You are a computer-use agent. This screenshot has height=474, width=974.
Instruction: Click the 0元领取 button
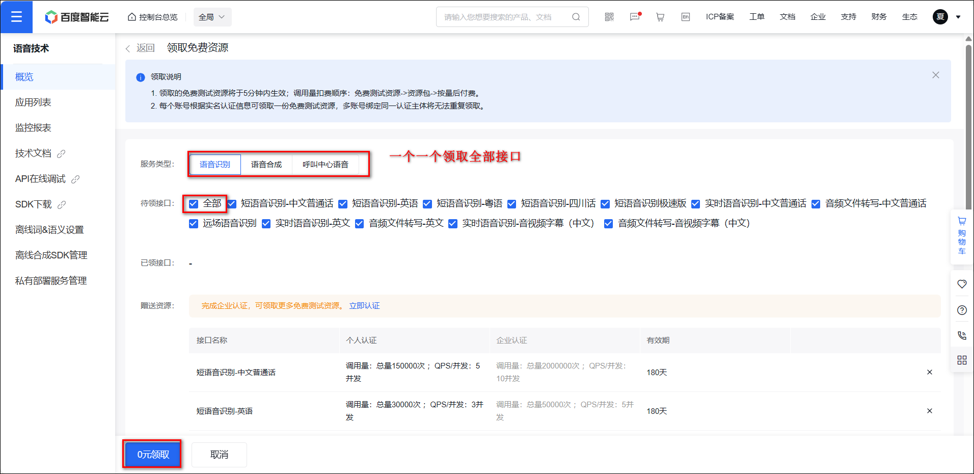(153, 454)
